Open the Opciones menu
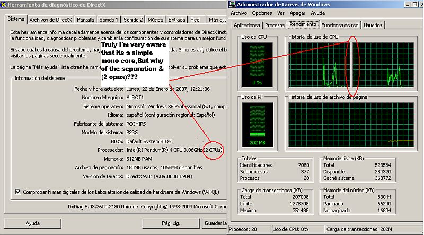Screen dimensions: 424x235 [x=262, y=13]
